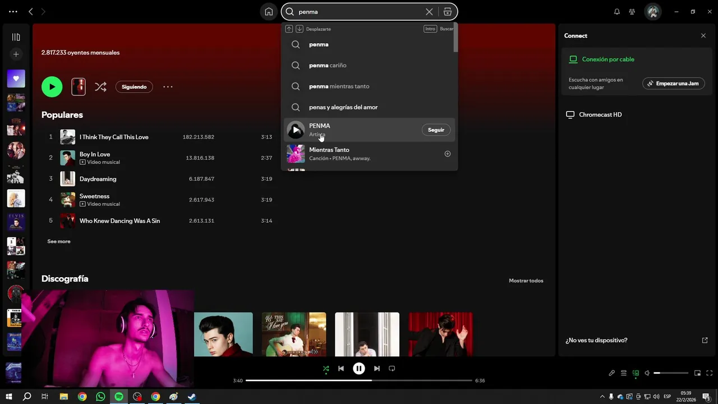Pause playback in the bottom player
This screenshot has height=404, width=718.
tap(359, 369)
